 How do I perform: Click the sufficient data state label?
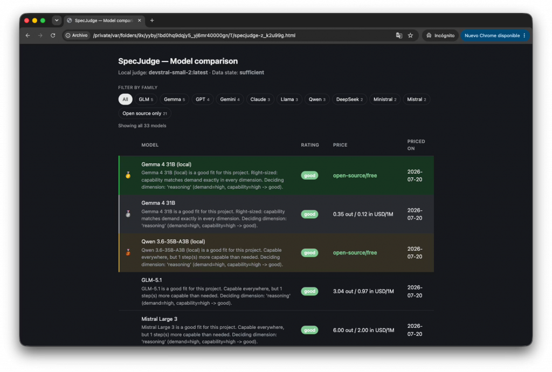pos(252,72)
